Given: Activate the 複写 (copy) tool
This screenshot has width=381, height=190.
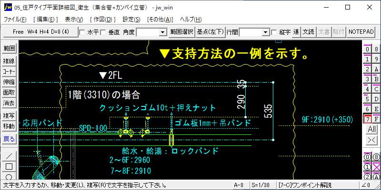Looking at the screenshot, I should pos(9,115).
